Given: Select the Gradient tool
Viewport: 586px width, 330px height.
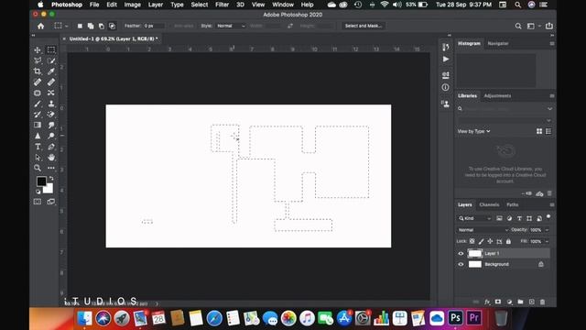Looking at the screenshot, I should click(x=38, y=125).
